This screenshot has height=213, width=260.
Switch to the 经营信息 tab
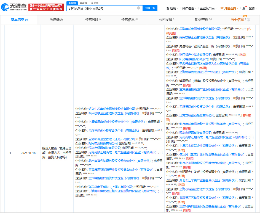coord(130,20)
